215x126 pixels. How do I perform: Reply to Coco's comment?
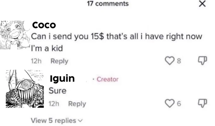click(x=59, y=61)
